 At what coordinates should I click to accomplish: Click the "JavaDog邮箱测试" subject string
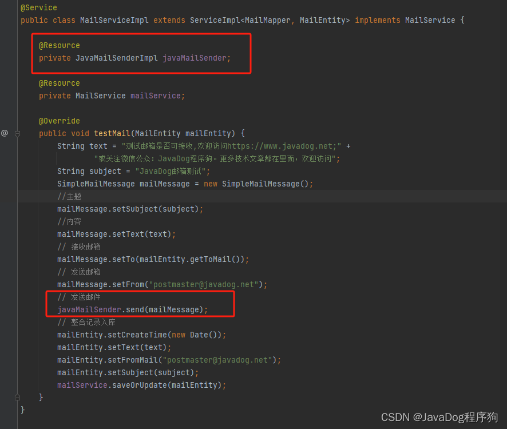(171, 172)
